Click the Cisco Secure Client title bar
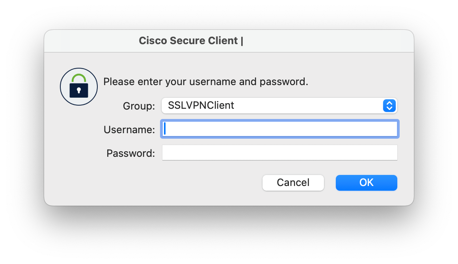Viewport: 458px width, 264px height. (x=229, y=41)
